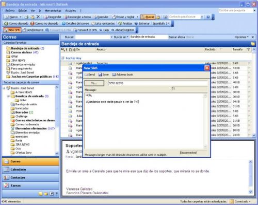Click the Analizar spam button
The image size is (258, 205).
pyautogui.click(x=125, y=24)
